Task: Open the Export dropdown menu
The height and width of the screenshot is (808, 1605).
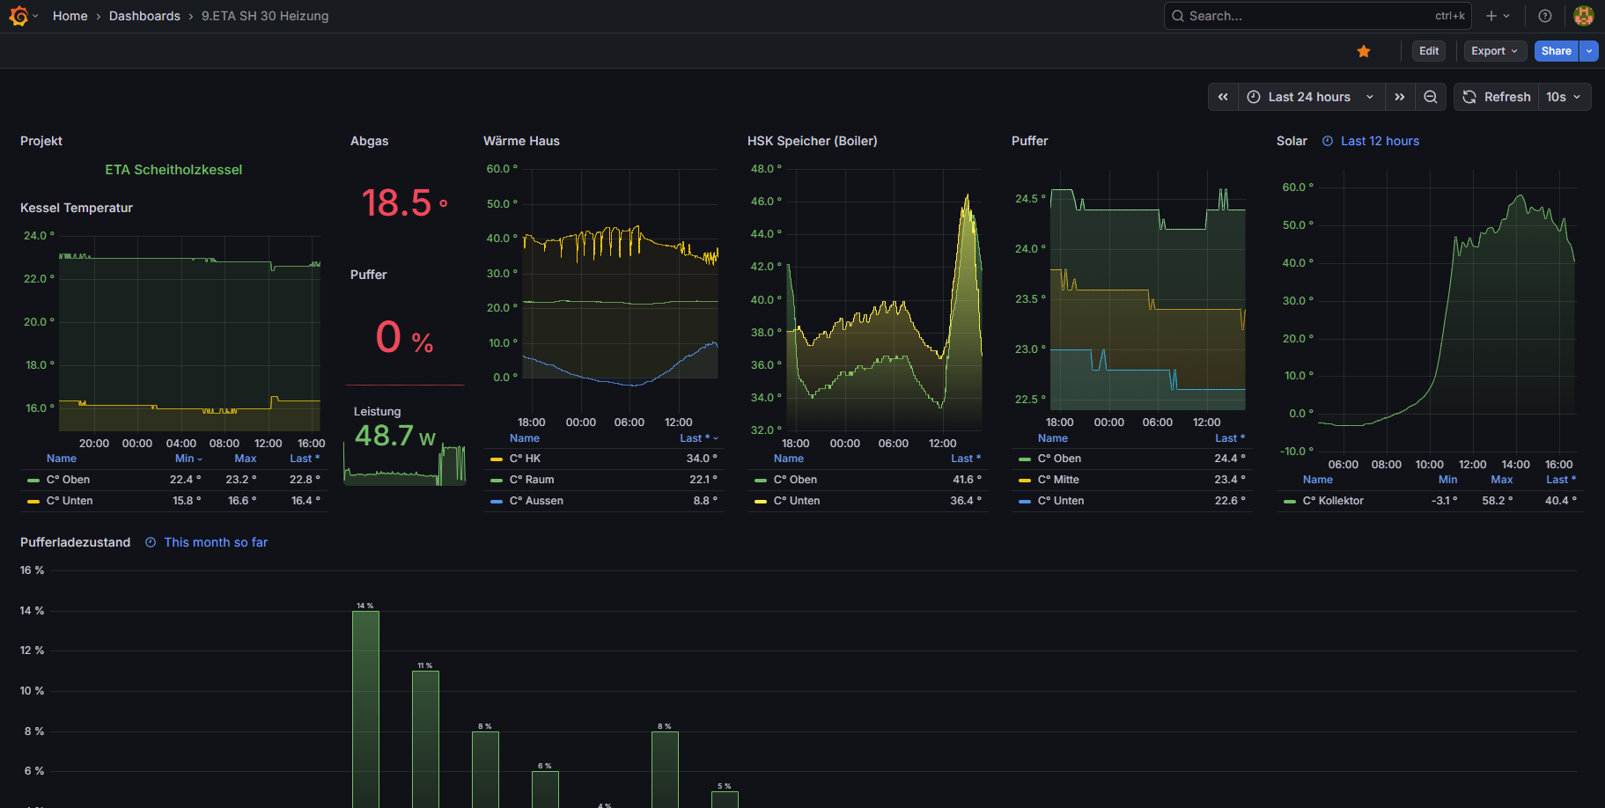Action: click(x=1494, y=51)
